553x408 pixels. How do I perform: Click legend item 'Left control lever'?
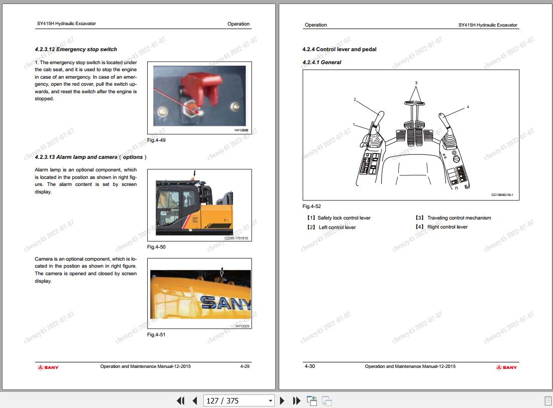(337, 228)
